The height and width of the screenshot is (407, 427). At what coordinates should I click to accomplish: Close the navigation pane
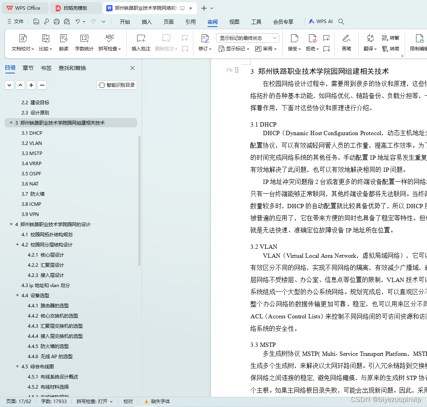tap(132, 68)
